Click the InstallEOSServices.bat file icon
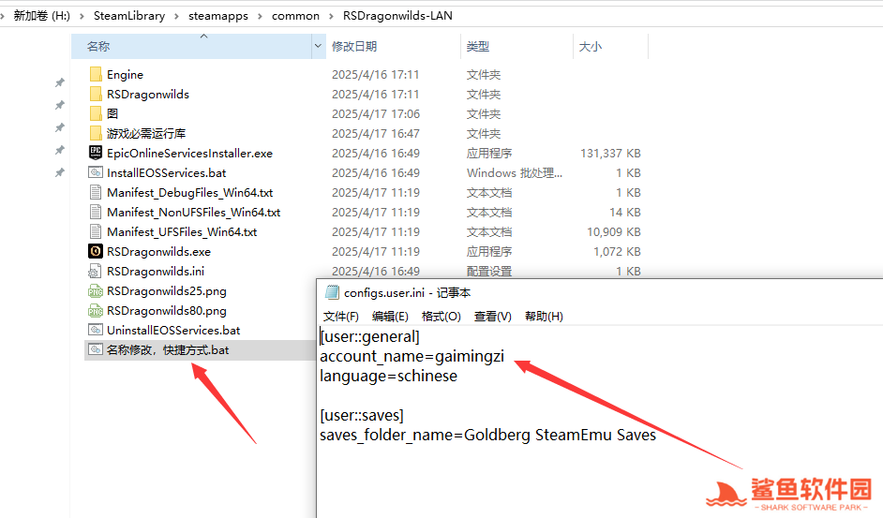The image size is (883, 518). 96,172
